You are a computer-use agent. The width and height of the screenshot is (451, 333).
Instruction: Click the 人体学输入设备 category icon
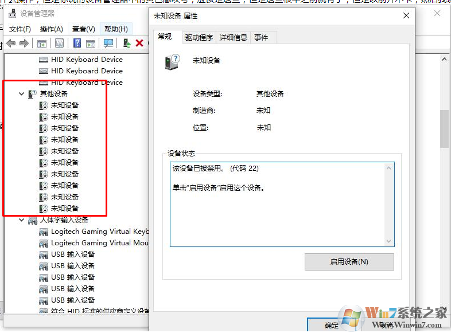pos(33,220)
